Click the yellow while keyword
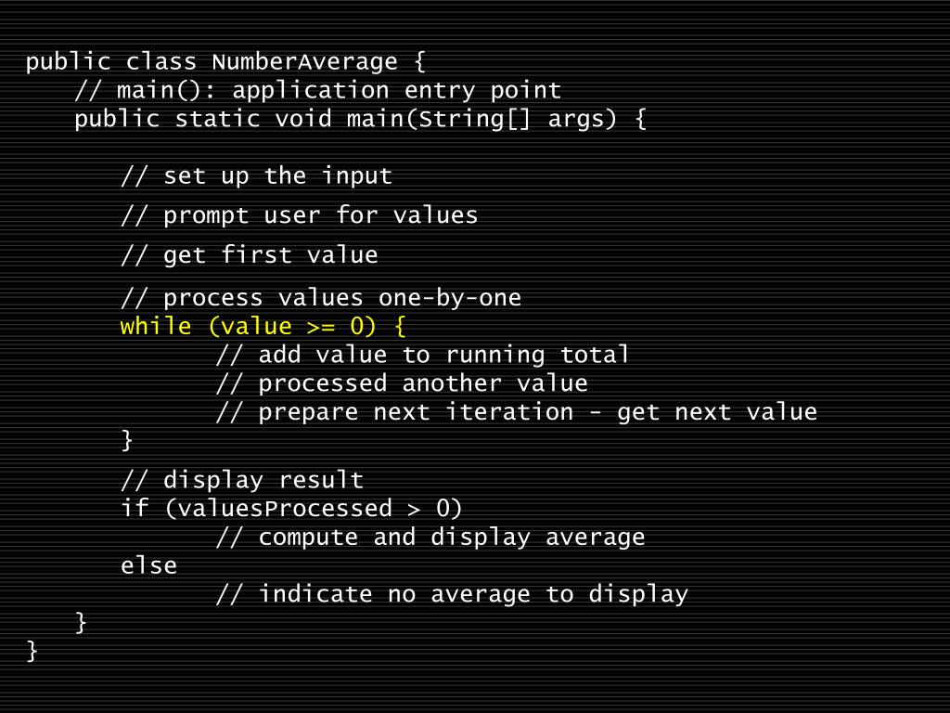Screen dimensions: 950x713 pos(156,326)
